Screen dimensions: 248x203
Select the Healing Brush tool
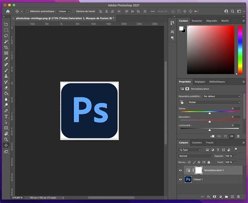[x=6, y=64]
